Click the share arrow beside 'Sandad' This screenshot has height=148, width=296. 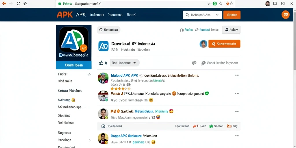click(197, 30)
